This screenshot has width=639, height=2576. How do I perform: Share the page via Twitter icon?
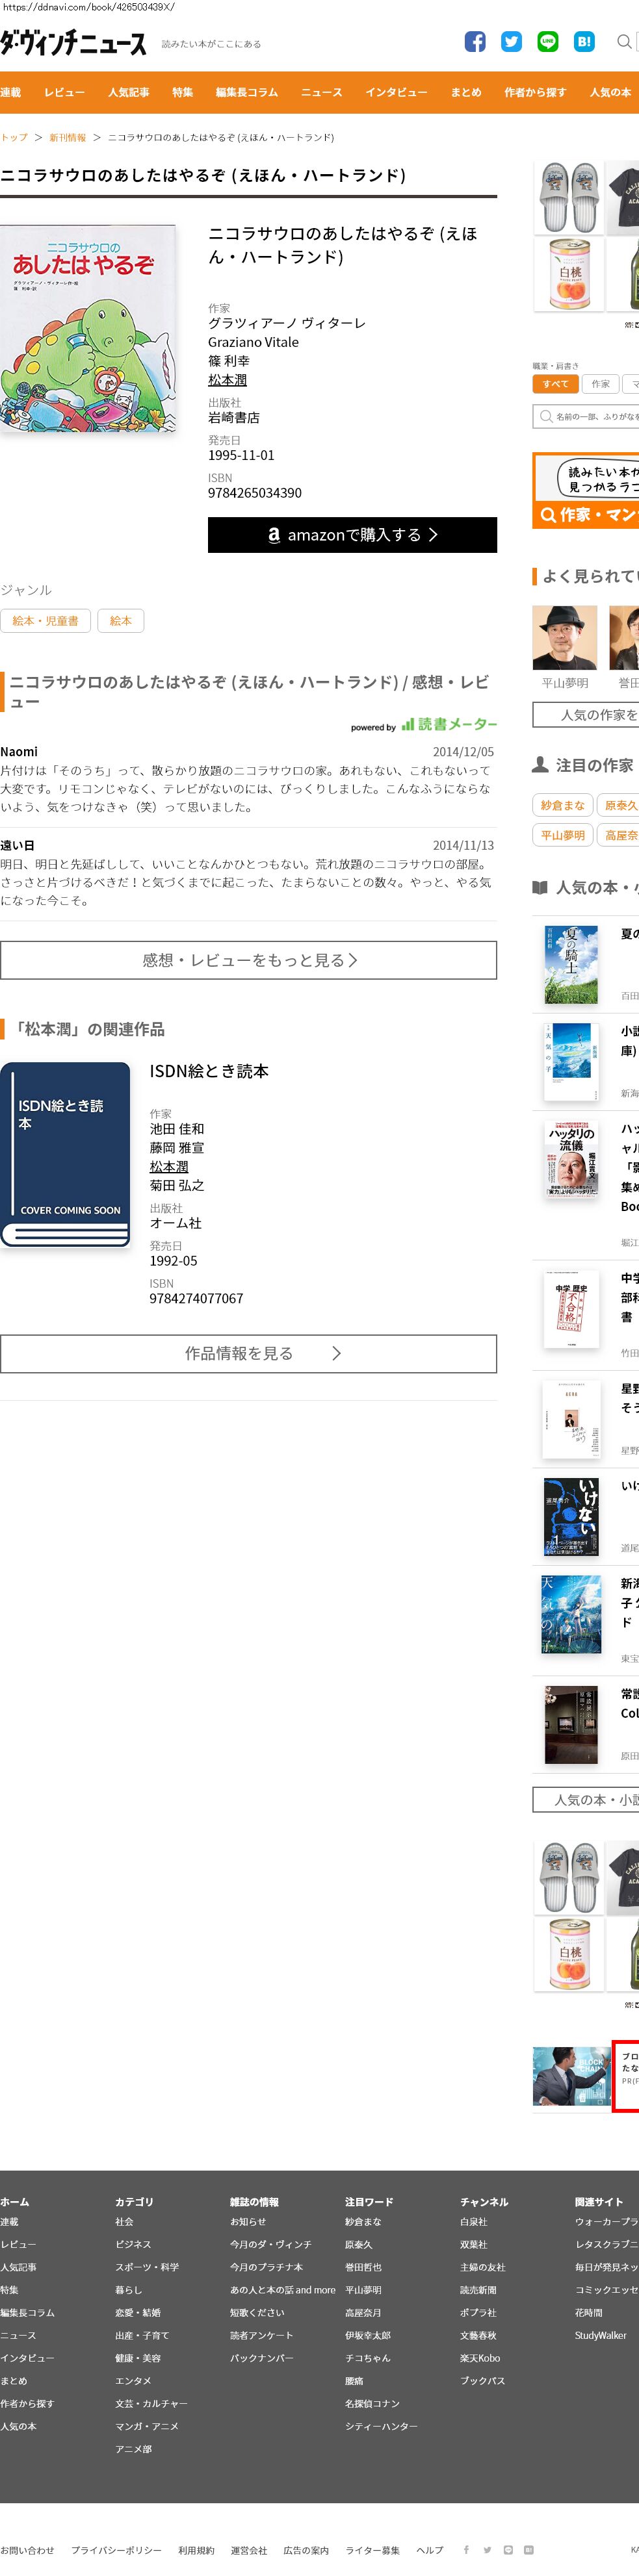coord(511,42)
